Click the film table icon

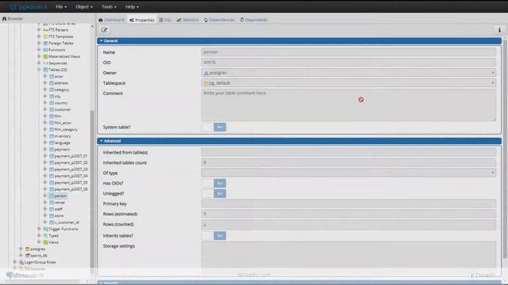52,116
